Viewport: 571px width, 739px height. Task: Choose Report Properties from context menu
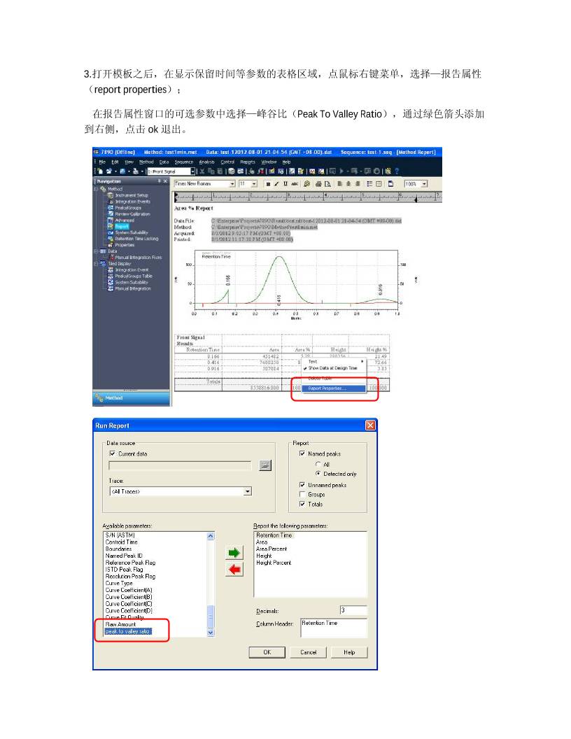click(x=327, y=388)
